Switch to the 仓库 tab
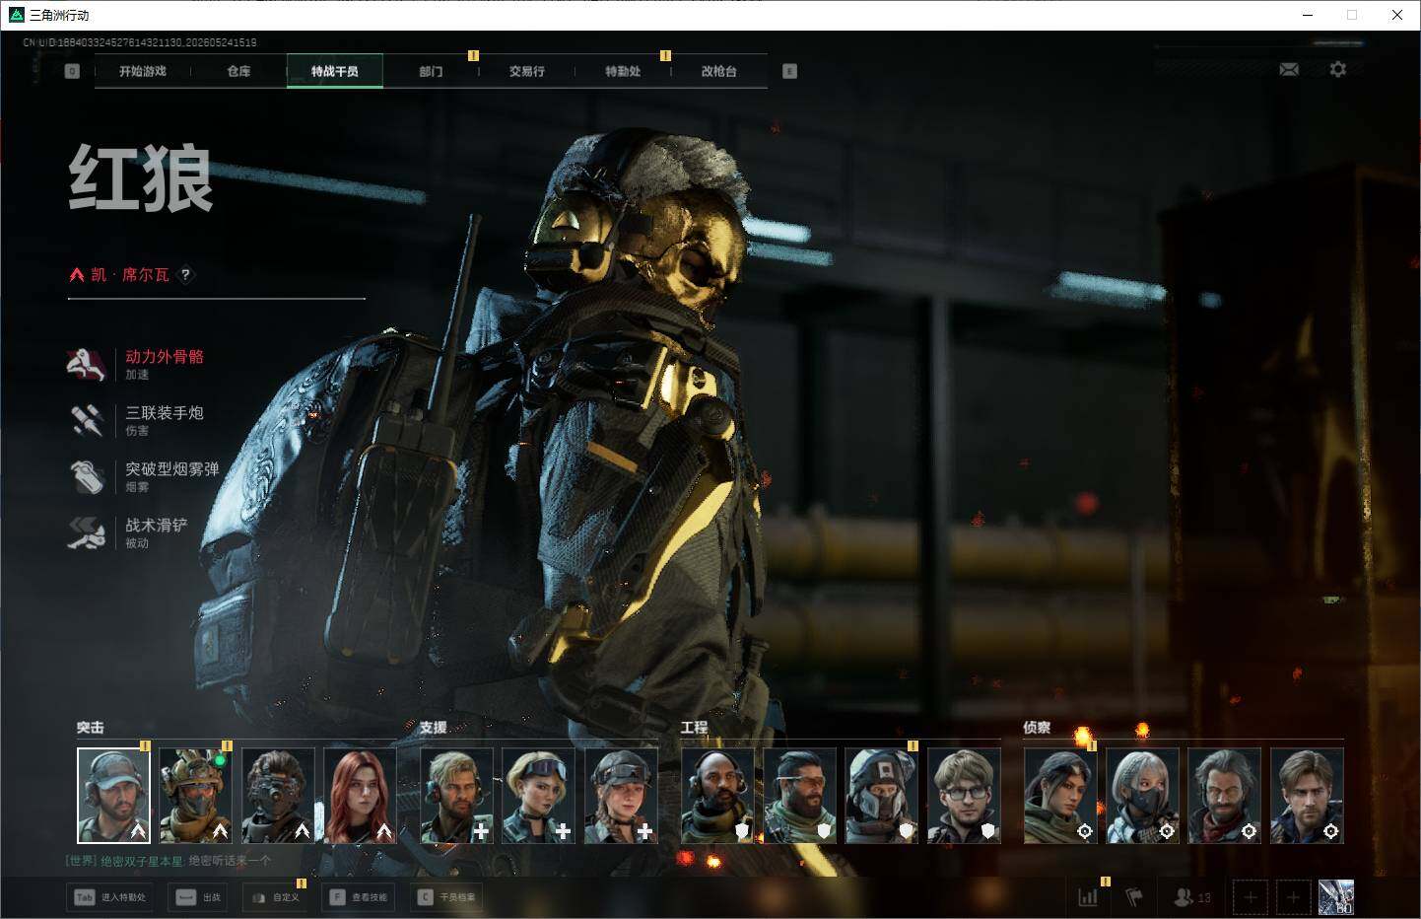This screenshot has width=1421, height=919. [x=238, y=71]
